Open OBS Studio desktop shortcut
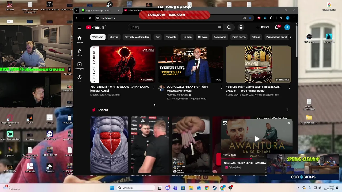The image size is (342, 192). pos(309,39)
